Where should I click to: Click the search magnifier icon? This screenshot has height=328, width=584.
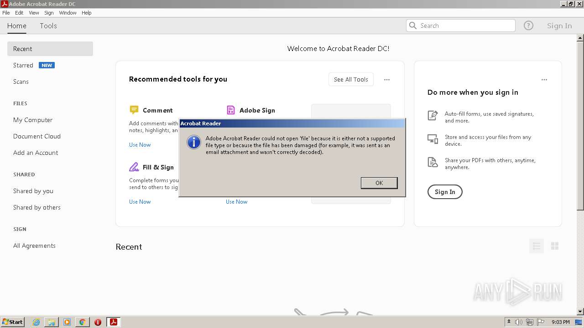point(413,26)
